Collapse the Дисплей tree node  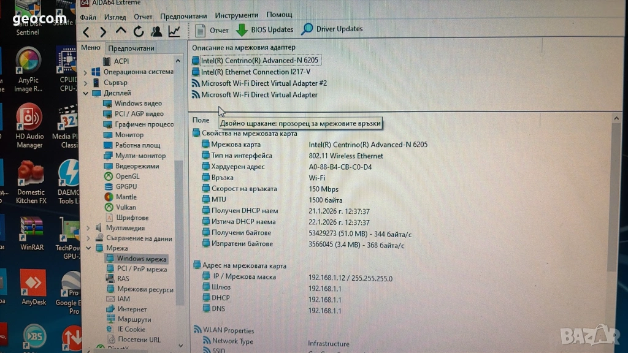click(86, 93)
